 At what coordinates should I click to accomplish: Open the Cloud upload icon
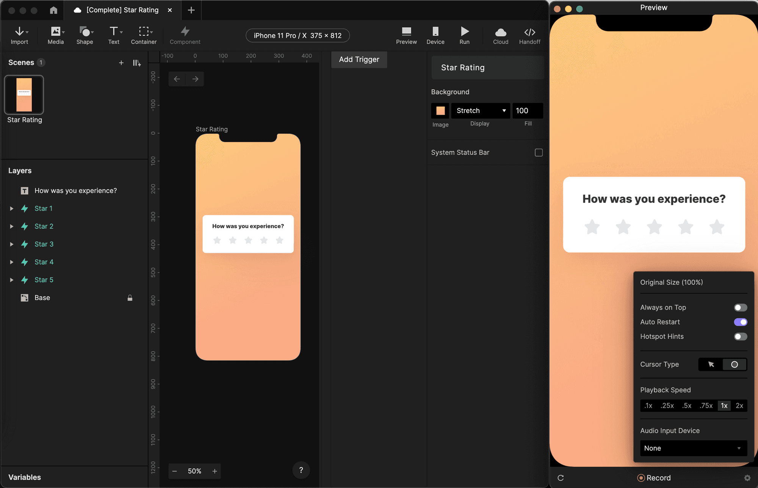(x=500, y=32)
